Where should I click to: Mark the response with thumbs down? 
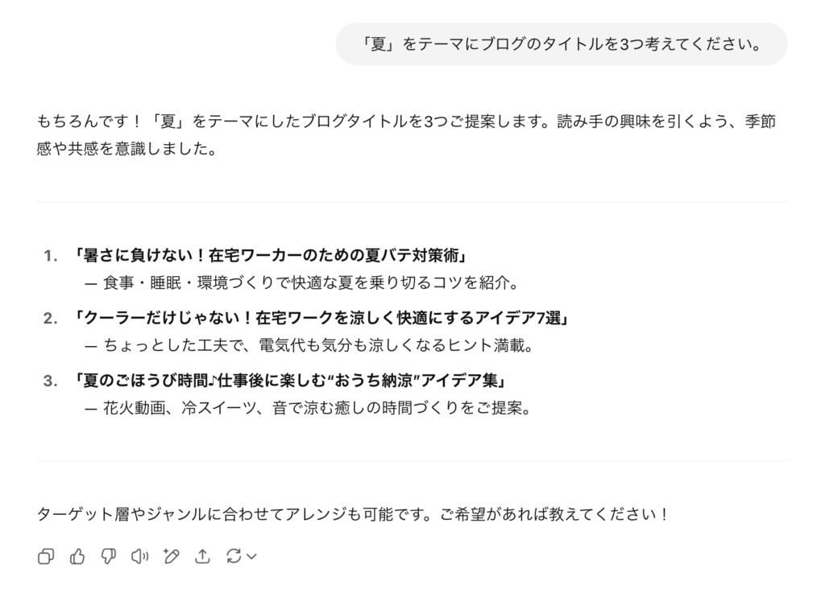[x=109, y=556]
